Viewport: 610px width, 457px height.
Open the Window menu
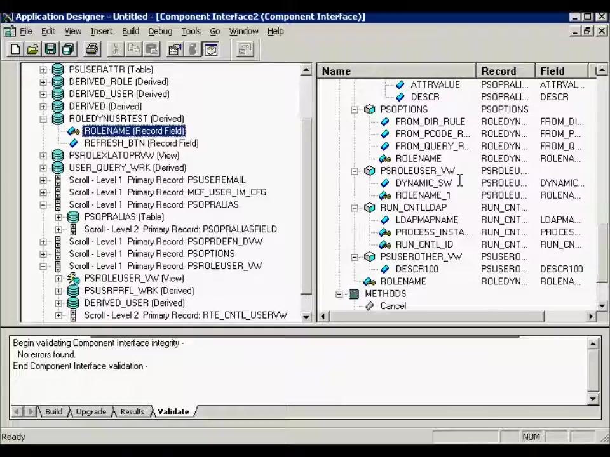tap(243, 31)
